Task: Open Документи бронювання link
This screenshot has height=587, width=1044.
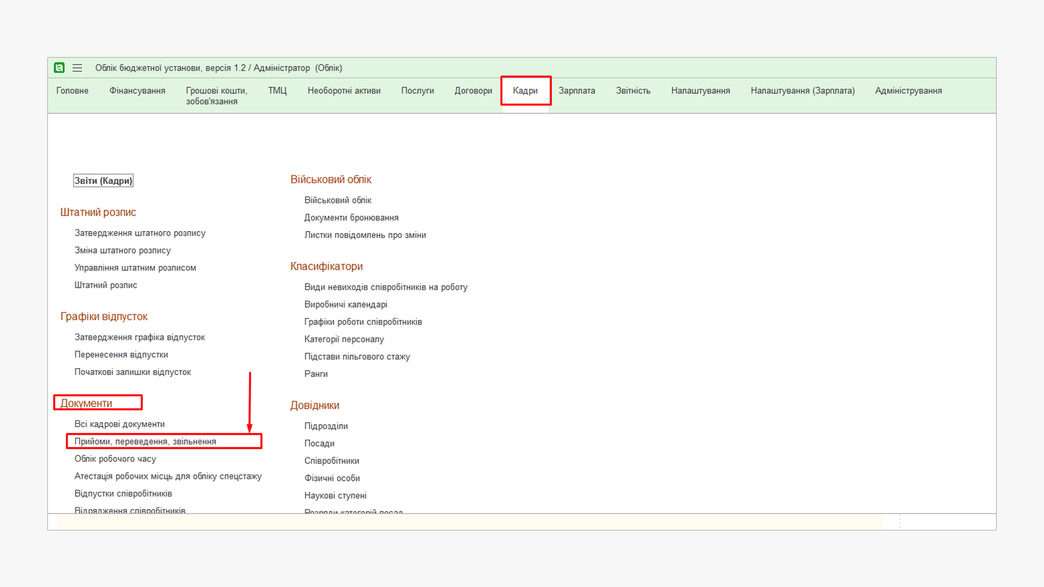Action: point(351,218)
